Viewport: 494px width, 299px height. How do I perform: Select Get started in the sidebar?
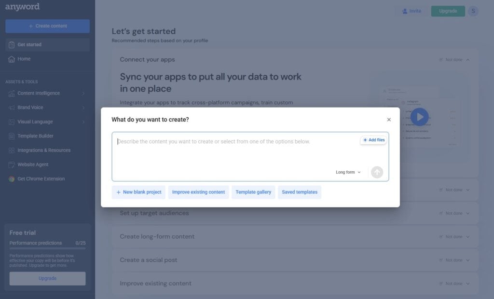(29, 45)
